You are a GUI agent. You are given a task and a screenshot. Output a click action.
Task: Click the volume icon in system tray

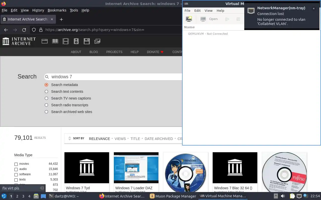pyautogui.click(x=283, y=196)
